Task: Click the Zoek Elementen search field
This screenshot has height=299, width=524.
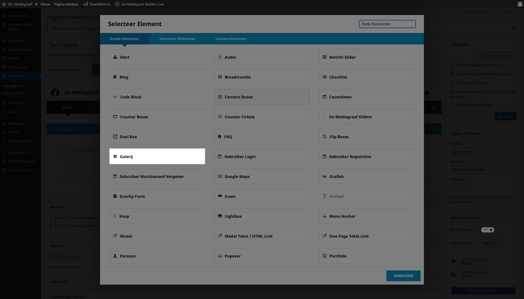Action: click(387, 24)
